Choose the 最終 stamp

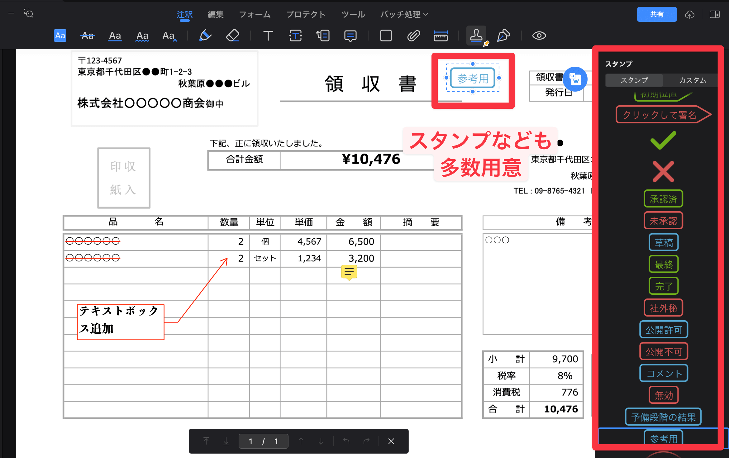pyautogui.click(x=664, y=265)
